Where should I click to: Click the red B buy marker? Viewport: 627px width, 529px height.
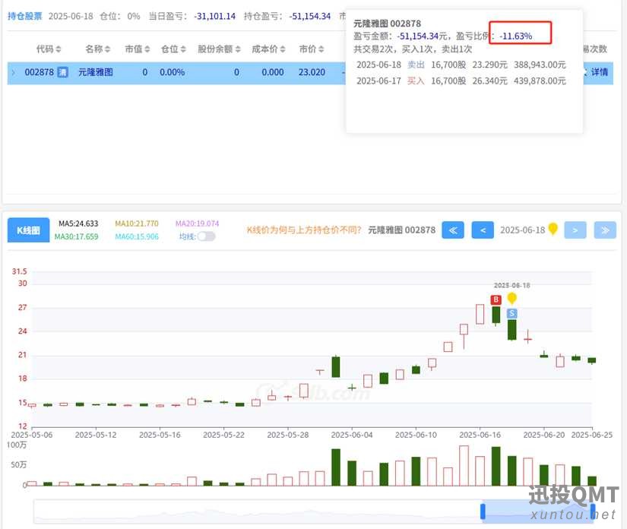point(496,299)
